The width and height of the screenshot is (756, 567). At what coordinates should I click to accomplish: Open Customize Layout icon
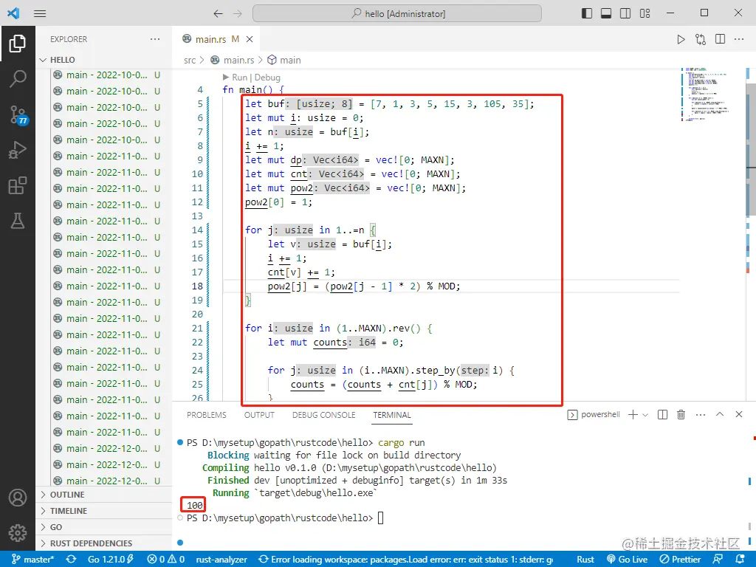645,13
